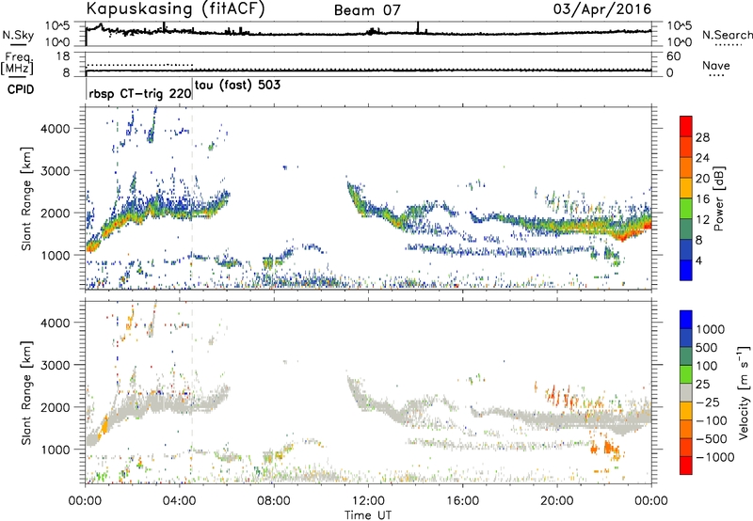Click the dashed CPID-change line in velocity panel
Image resolution: width=753 pixels, height=521 pixels.
coord(192,393)
